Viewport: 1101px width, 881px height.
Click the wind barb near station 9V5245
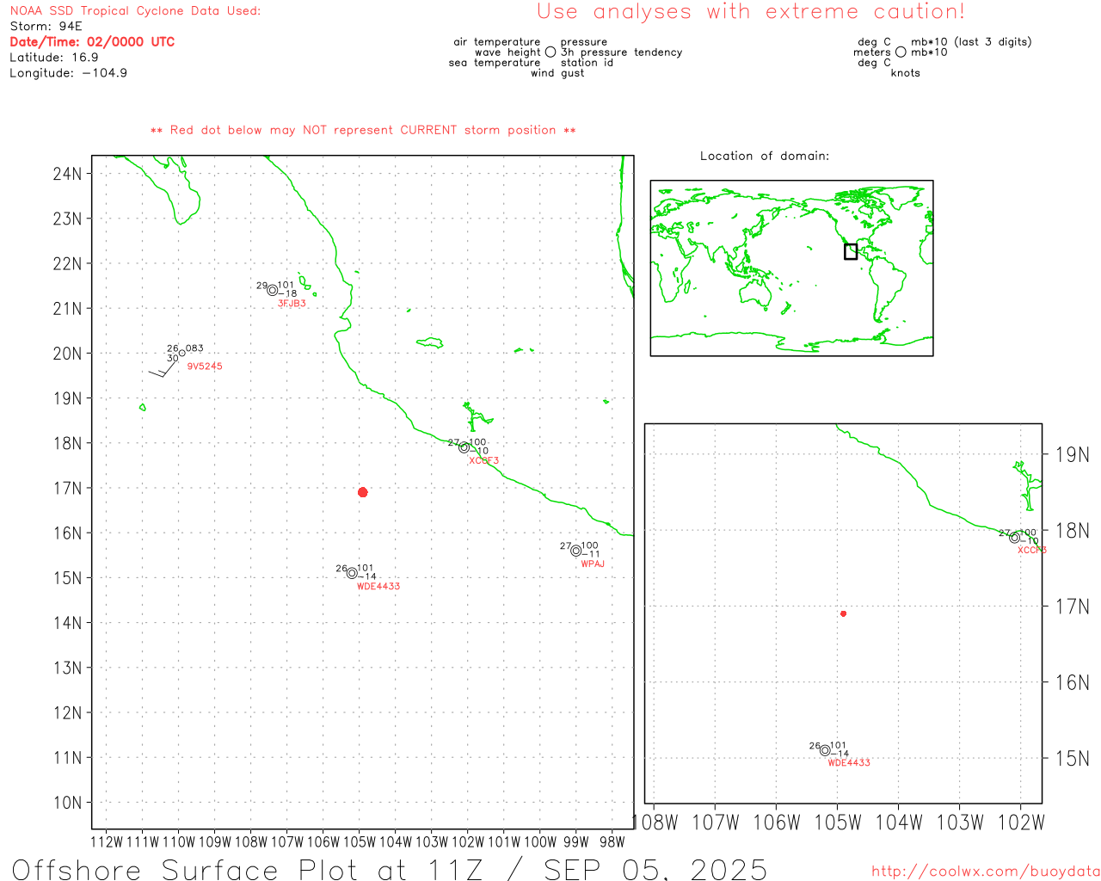[163, 368]
